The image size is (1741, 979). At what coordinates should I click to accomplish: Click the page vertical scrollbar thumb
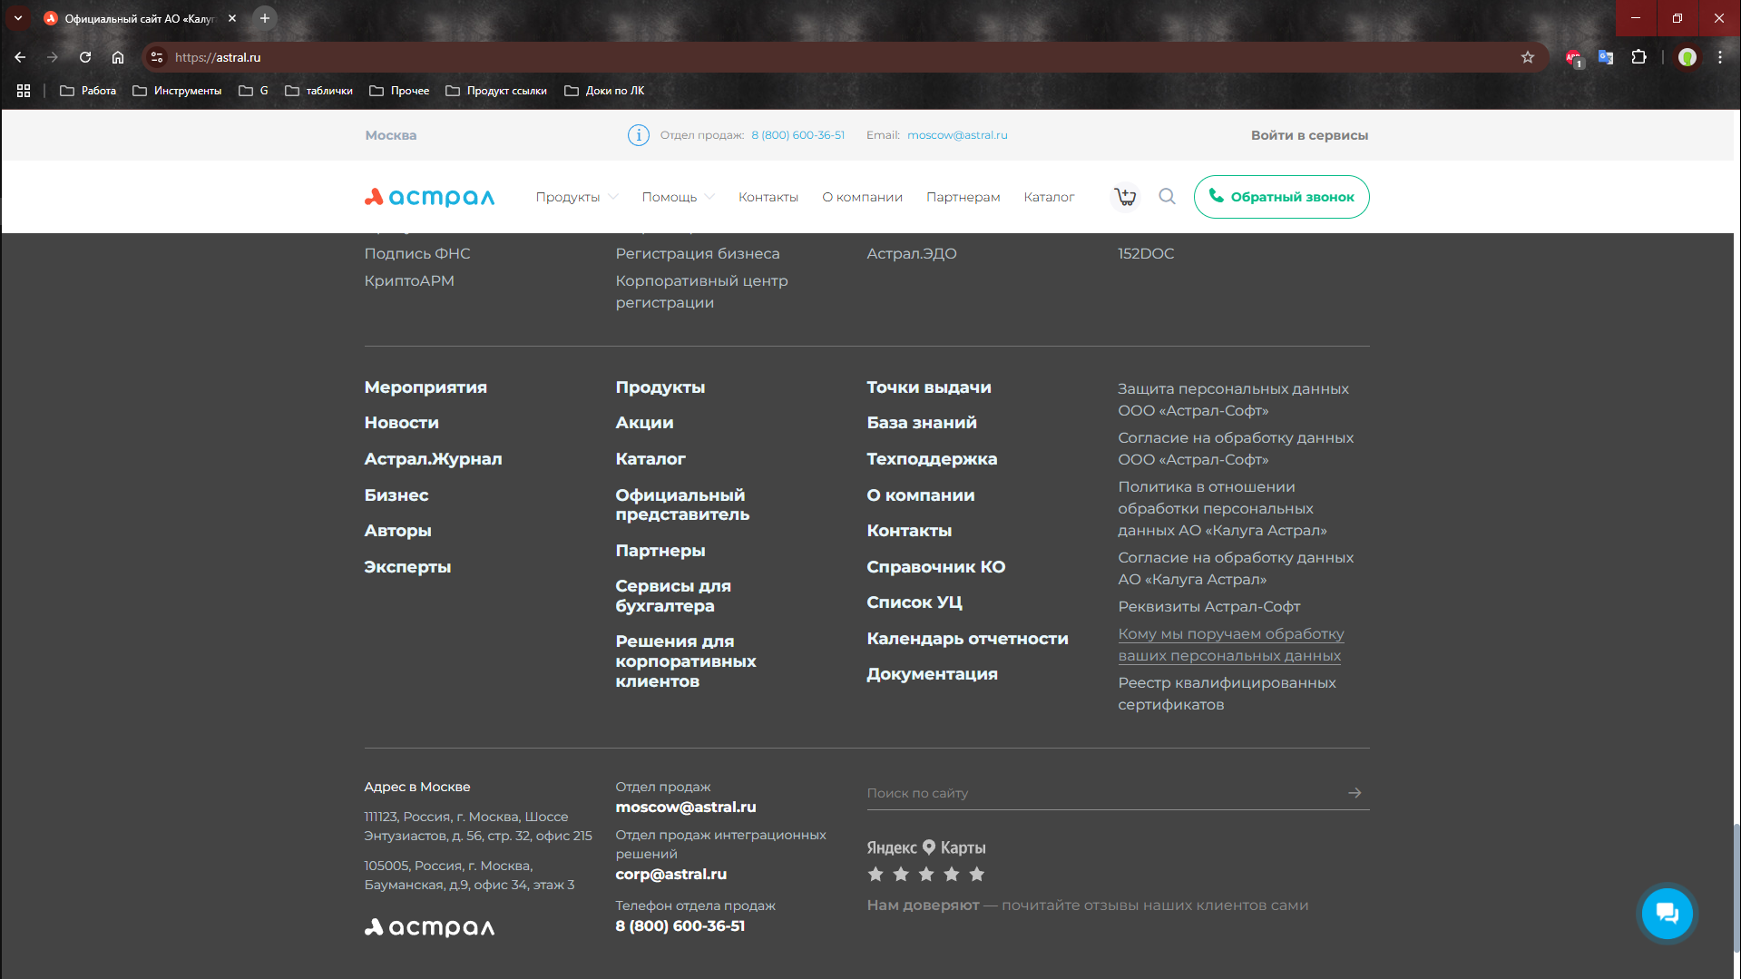tap(1736, 886)
